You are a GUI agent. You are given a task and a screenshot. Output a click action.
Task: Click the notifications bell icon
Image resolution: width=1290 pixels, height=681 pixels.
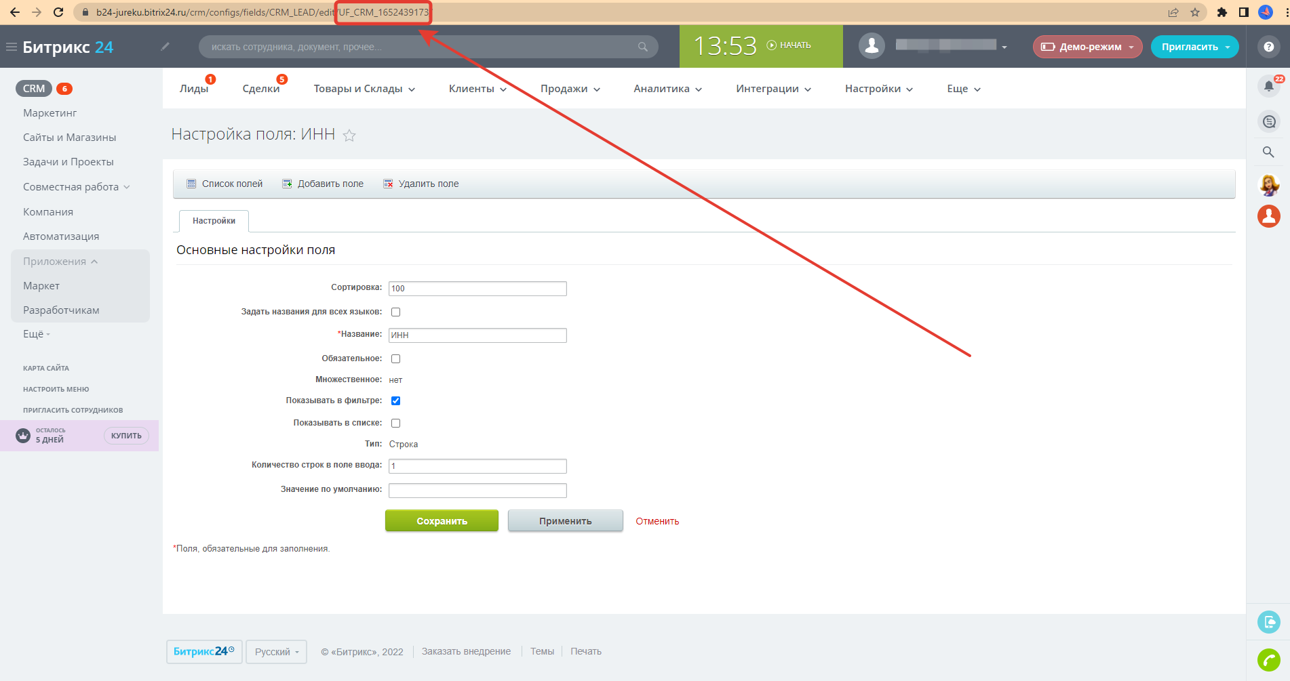[x=1268, y=86]
